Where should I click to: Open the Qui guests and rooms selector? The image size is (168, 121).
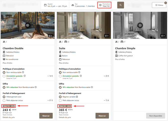(83, 5)
